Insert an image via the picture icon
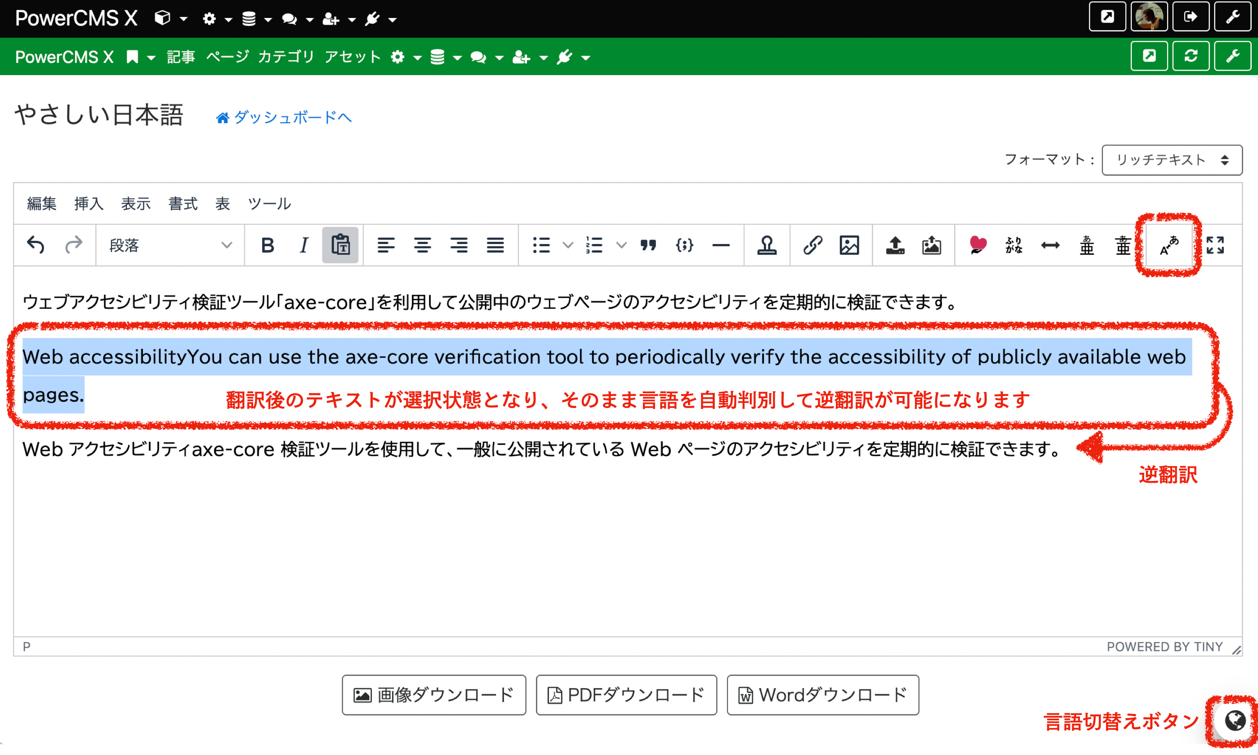This screenshot has width=1258, height=755. (x=850, y=245)
